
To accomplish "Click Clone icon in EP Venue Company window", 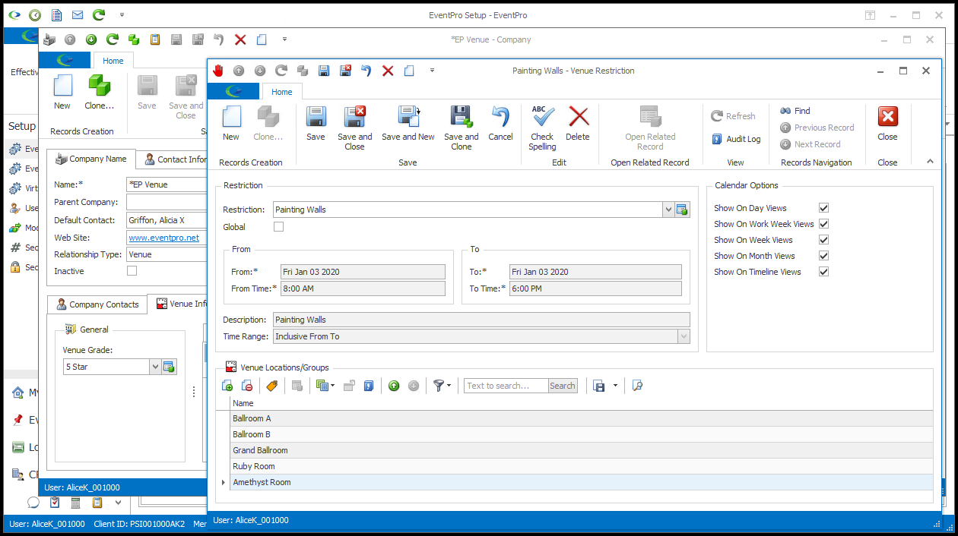I will click(x=100, y=93).
